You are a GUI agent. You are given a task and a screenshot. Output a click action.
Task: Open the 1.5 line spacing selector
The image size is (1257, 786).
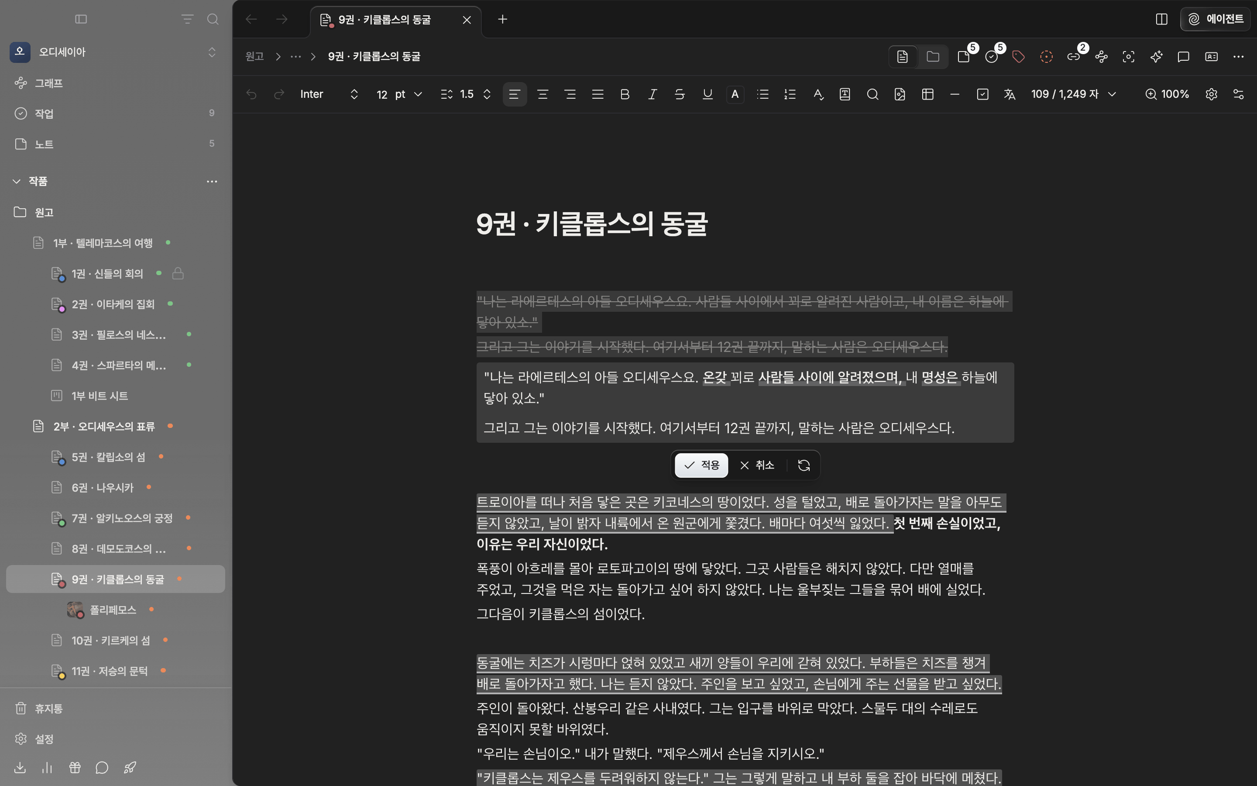[466, 94]
